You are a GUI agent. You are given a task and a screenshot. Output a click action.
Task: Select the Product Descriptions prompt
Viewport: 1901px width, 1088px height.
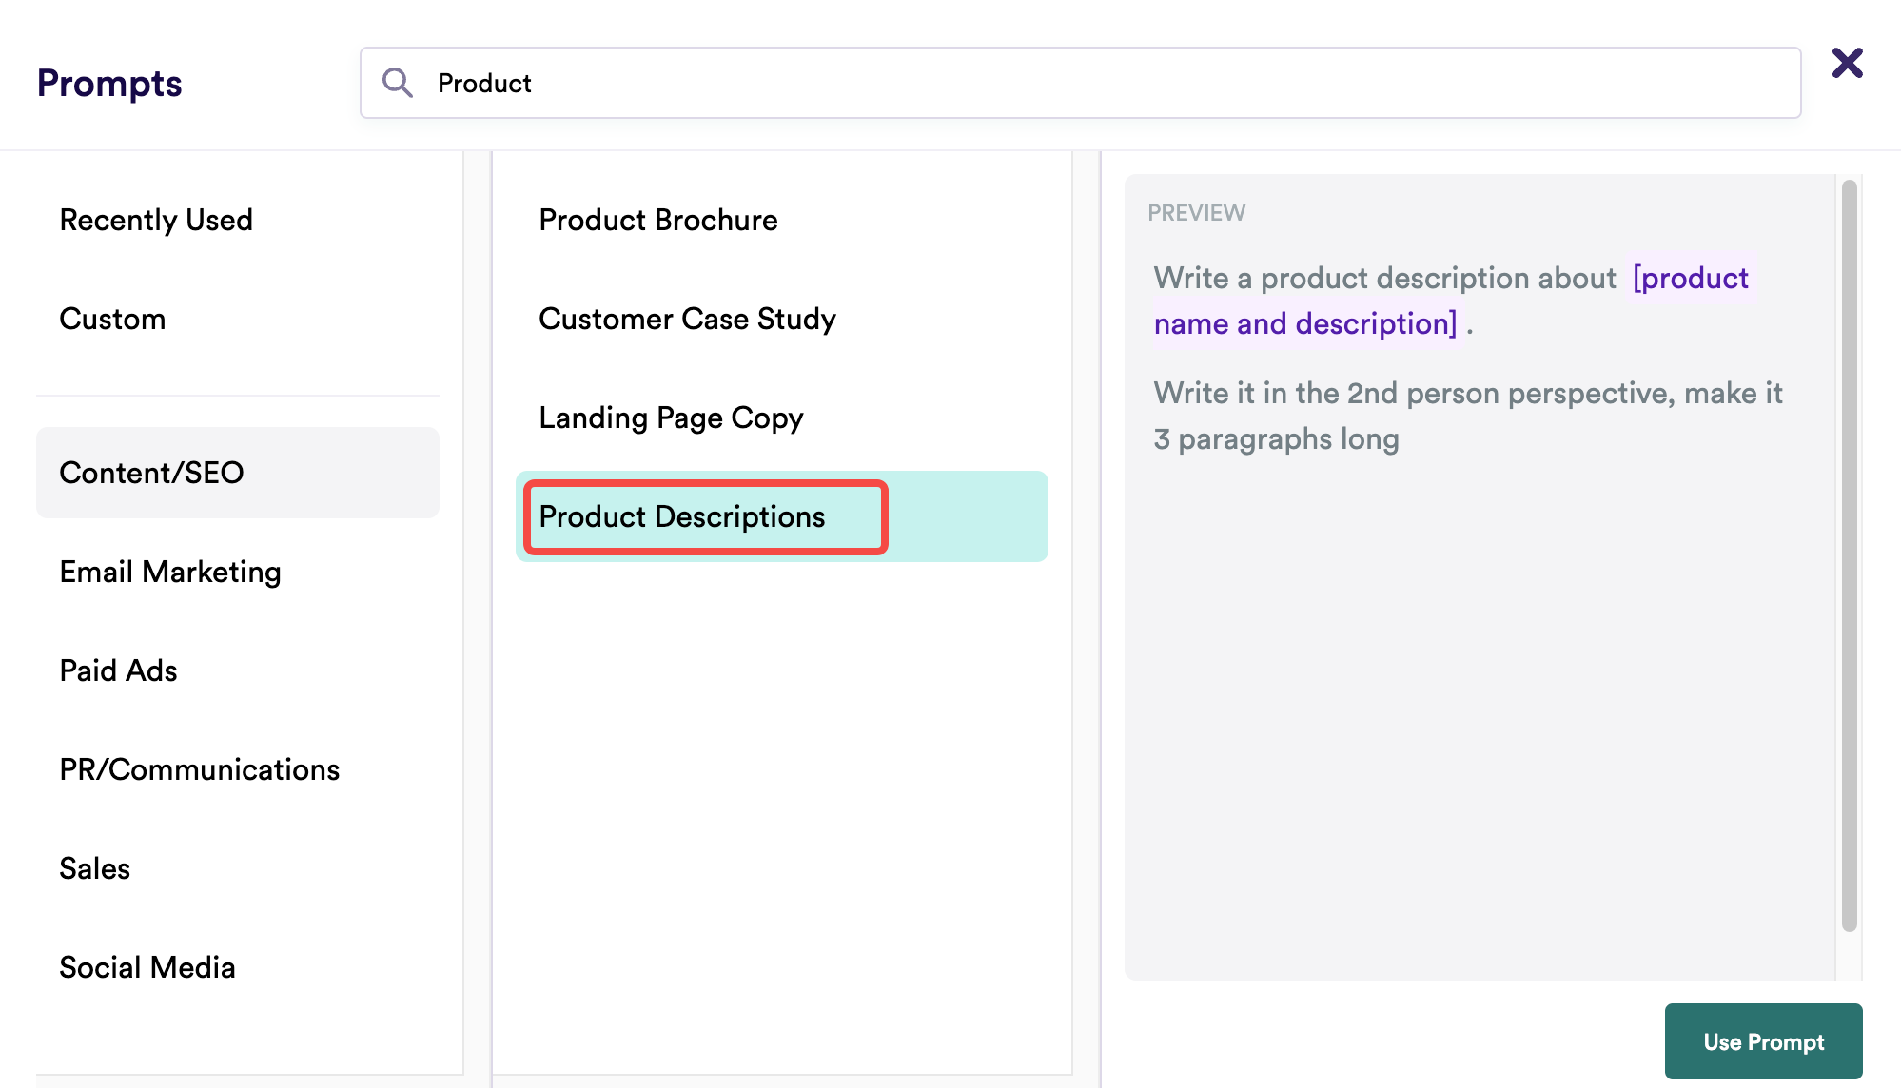pyautogui.click(x=682, y=516)
